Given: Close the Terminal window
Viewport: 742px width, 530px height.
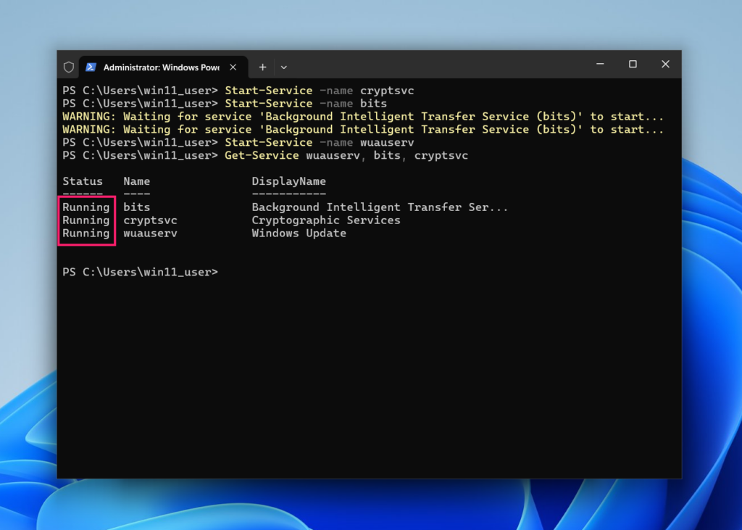Looking at the screenshot, I should point(665,64).
